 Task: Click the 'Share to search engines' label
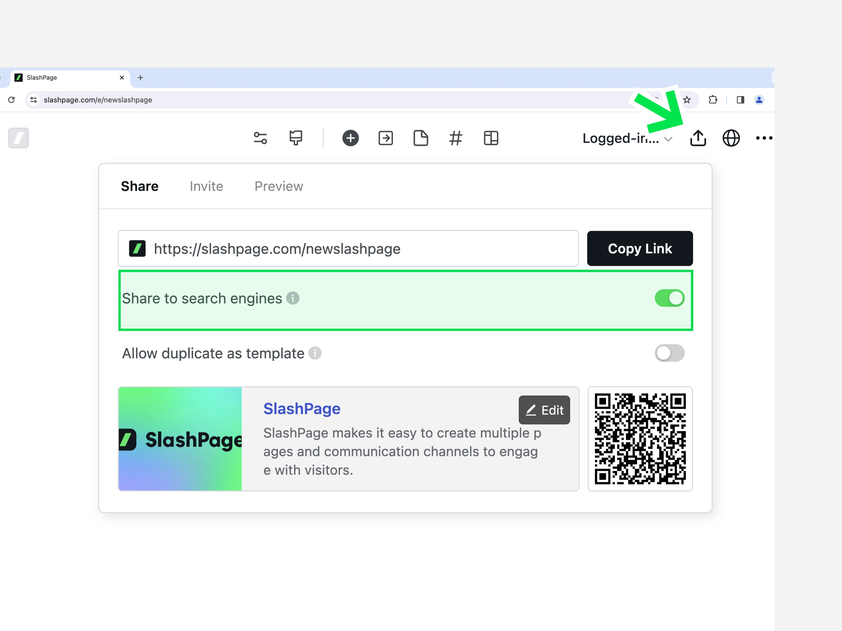202,299
